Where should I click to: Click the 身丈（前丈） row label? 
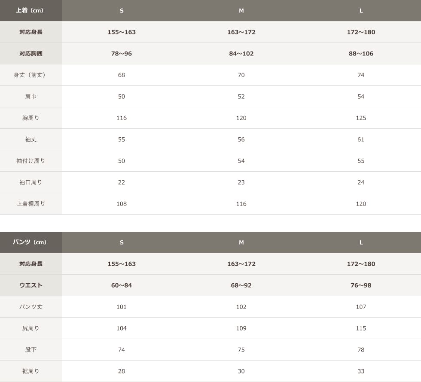click(31, 75)
